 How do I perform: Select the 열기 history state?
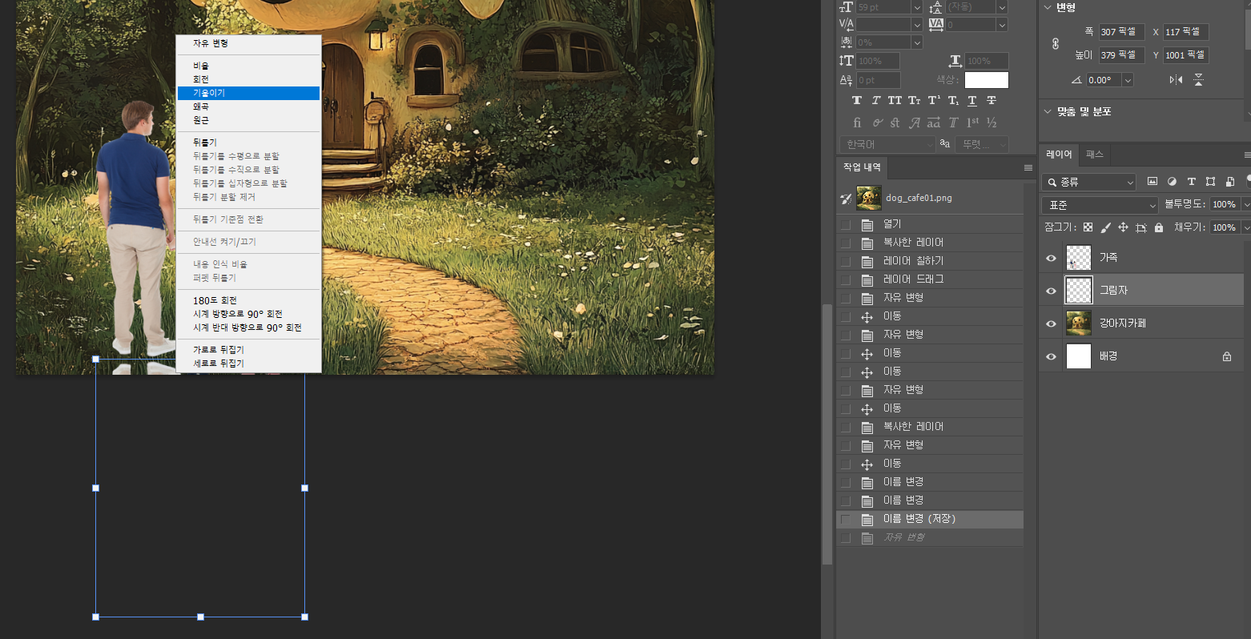click(x=930, y=224)
